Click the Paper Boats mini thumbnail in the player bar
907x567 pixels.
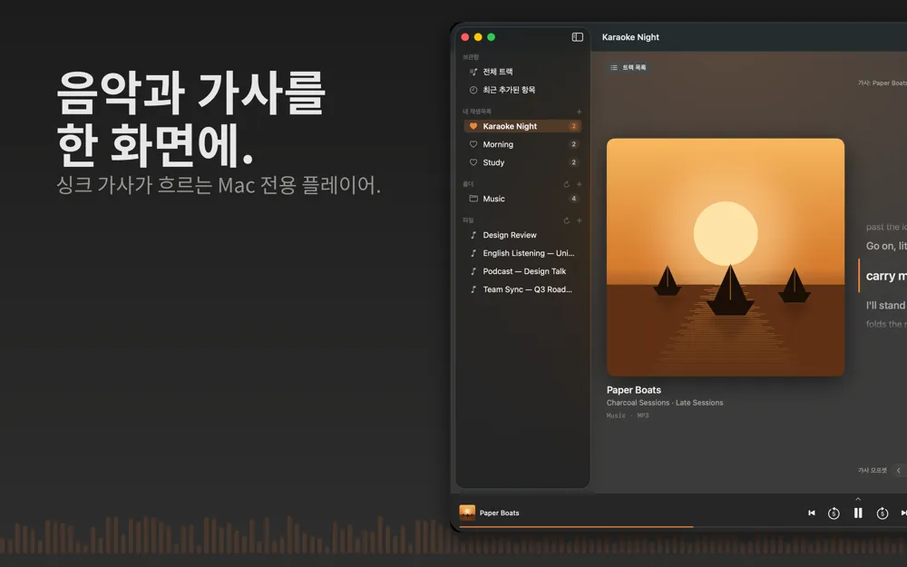pyautogui.click(x=467, y=513)
